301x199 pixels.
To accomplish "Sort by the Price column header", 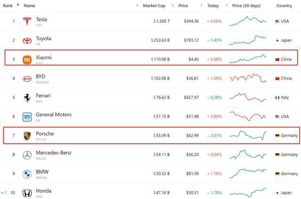I will point(183,6).
